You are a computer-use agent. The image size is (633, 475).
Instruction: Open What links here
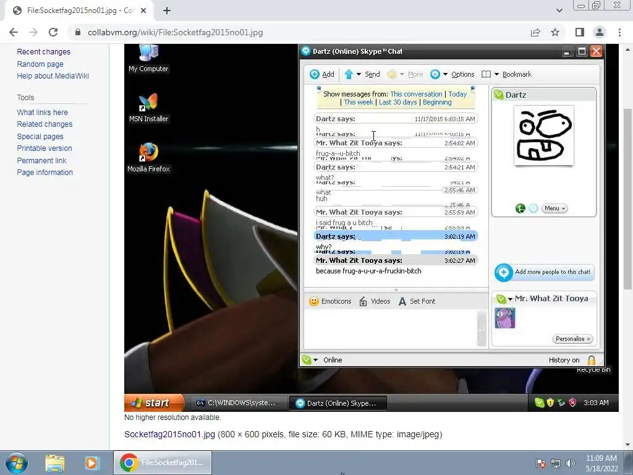43,113
